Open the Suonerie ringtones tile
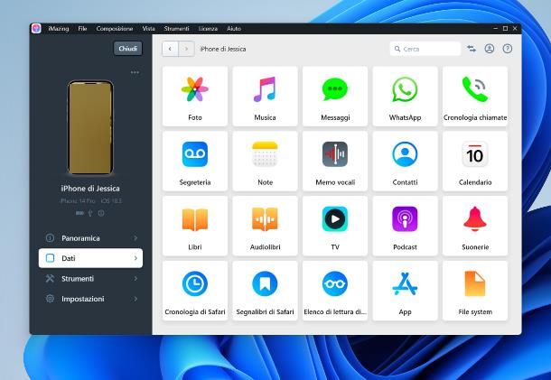Viewport: 551px width, 380px height. coord(475,226)
